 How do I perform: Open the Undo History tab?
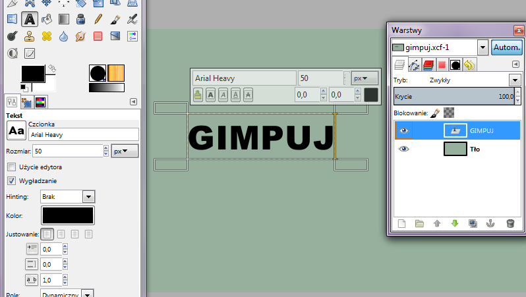(469, 64)
